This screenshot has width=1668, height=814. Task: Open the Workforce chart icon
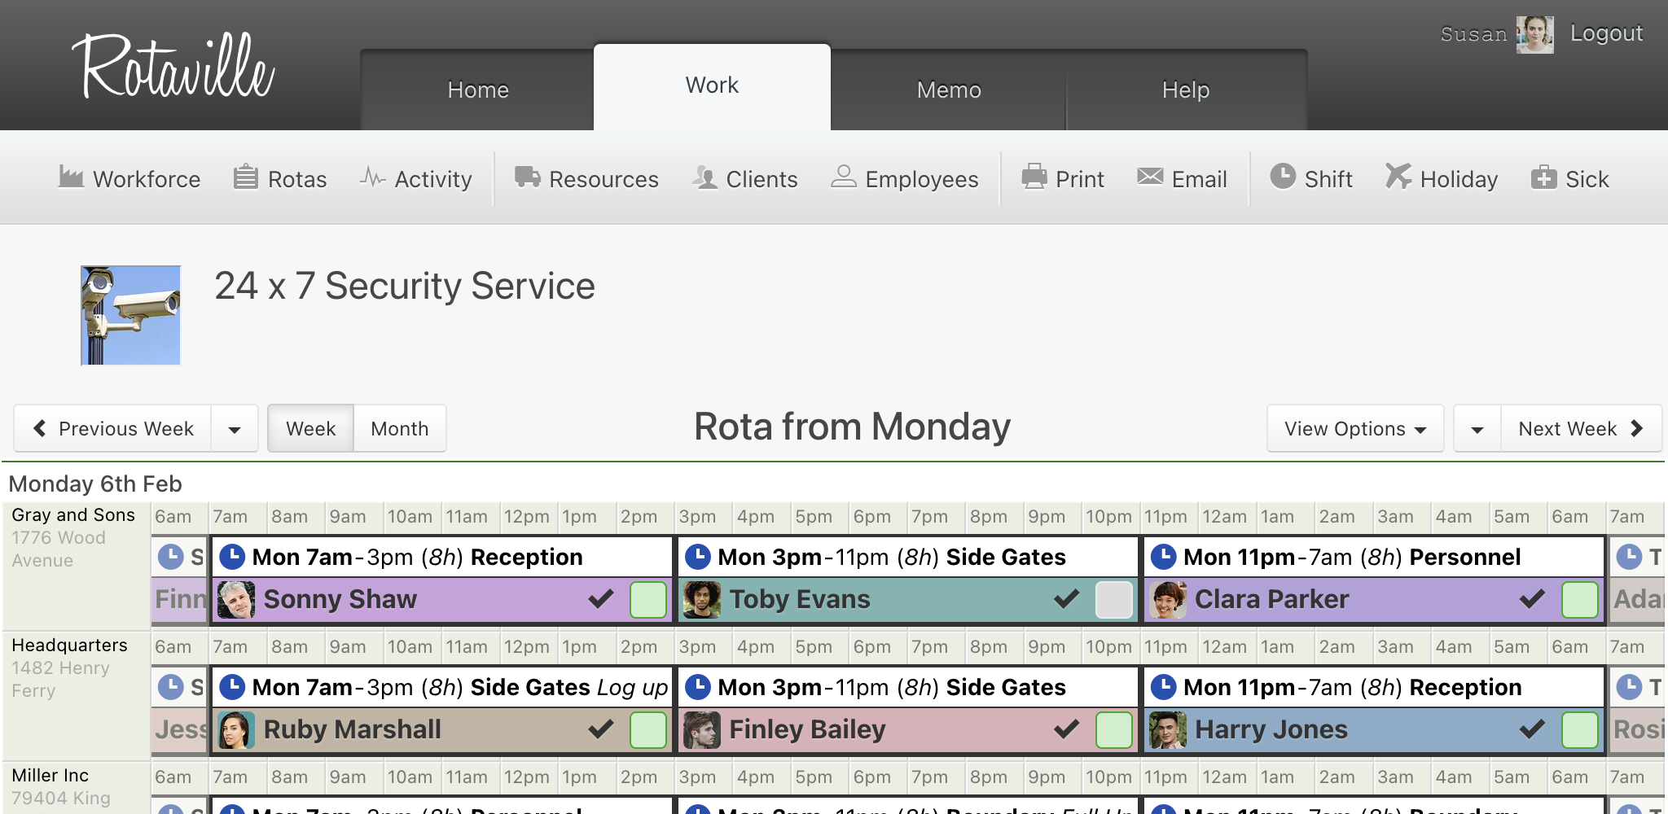(71, 177)
